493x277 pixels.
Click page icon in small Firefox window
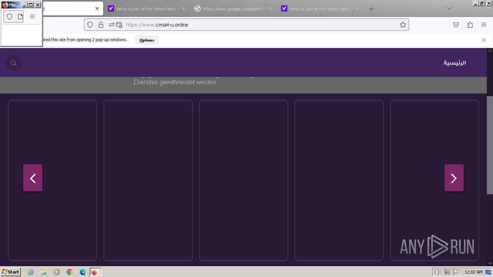pyautogui.click(x=20, y=17)
